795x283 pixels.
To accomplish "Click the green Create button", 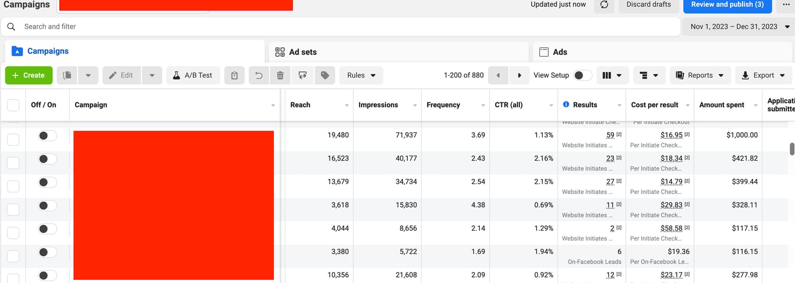I will click(x=29, y=75).
